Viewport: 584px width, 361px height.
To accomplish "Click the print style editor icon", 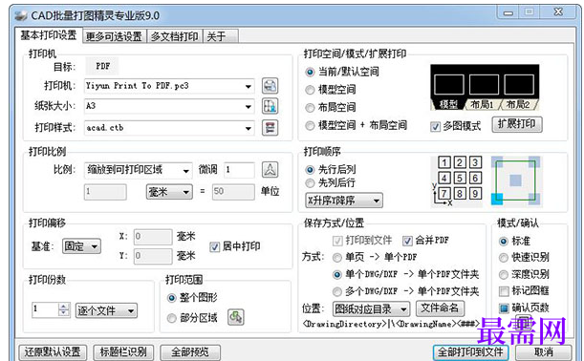I will 270,128.
